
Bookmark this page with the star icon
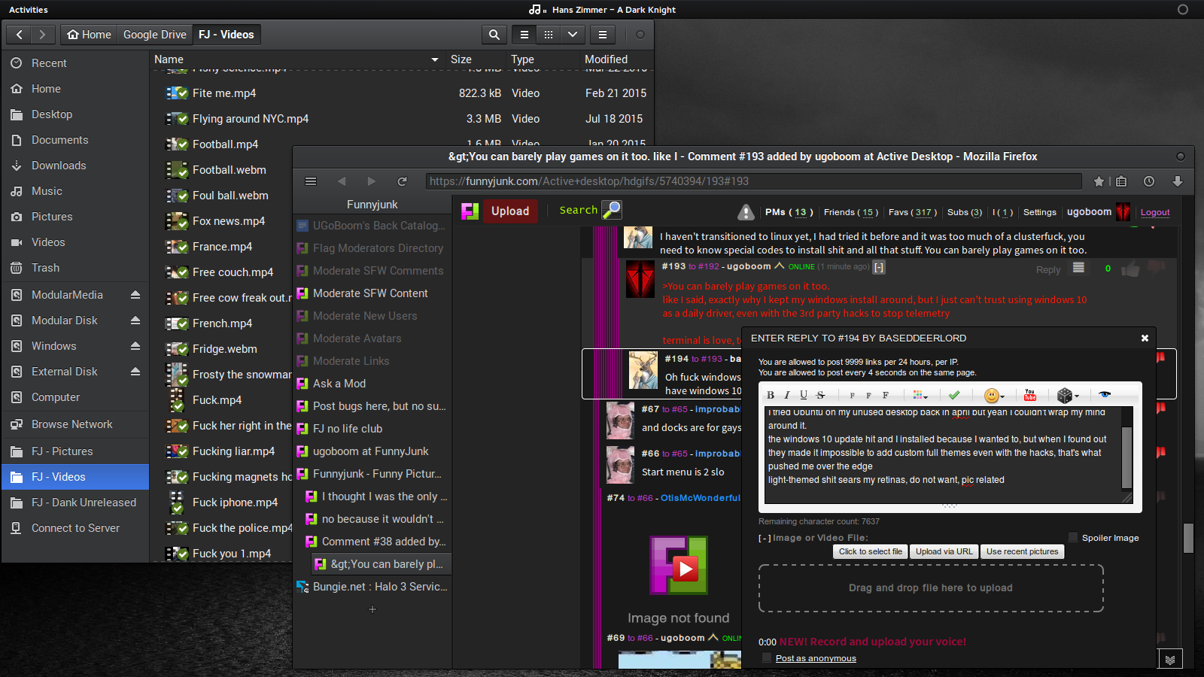[x=1099, y=181]
